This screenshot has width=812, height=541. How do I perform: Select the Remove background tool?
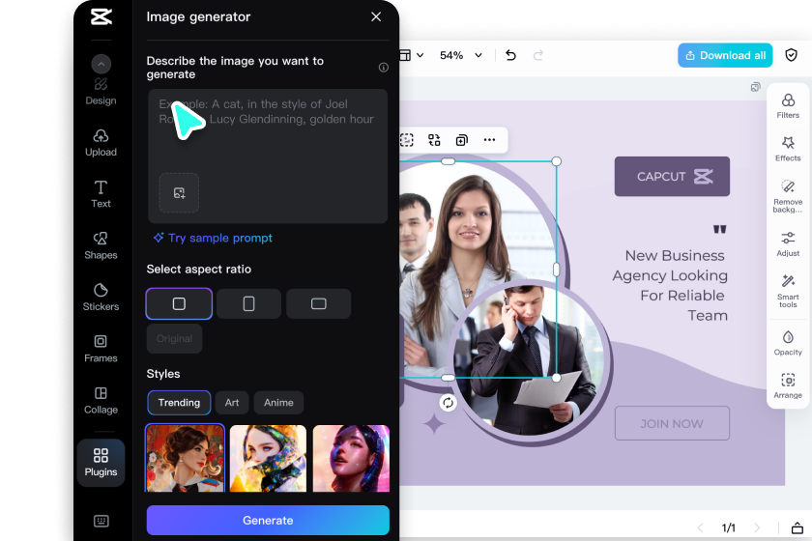(788, 196)
